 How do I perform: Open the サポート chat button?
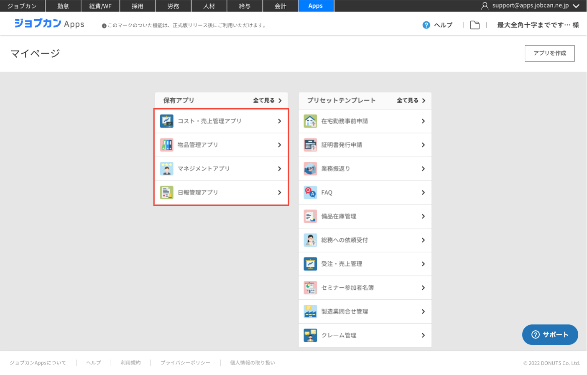[x=550, y=335]
